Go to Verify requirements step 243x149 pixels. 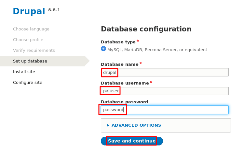(34, 51)
